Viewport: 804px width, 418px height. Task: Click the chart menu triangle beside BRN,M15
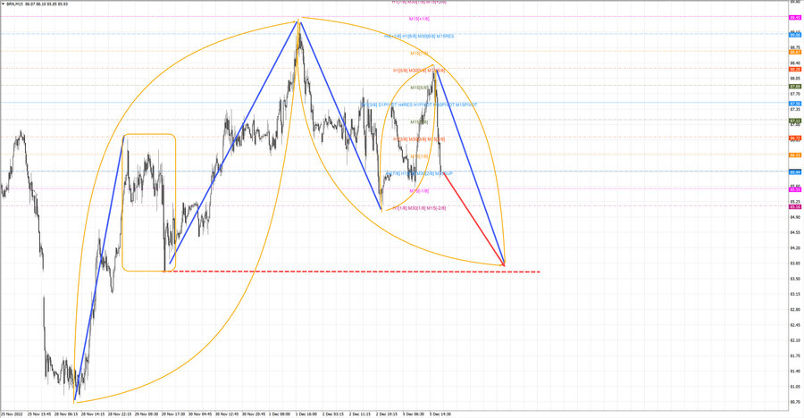click(3, 4)
